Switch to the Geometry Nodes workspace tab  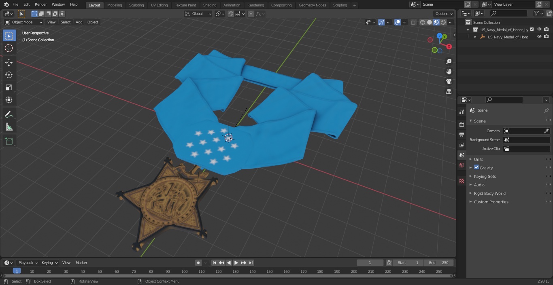pos(312,5)
